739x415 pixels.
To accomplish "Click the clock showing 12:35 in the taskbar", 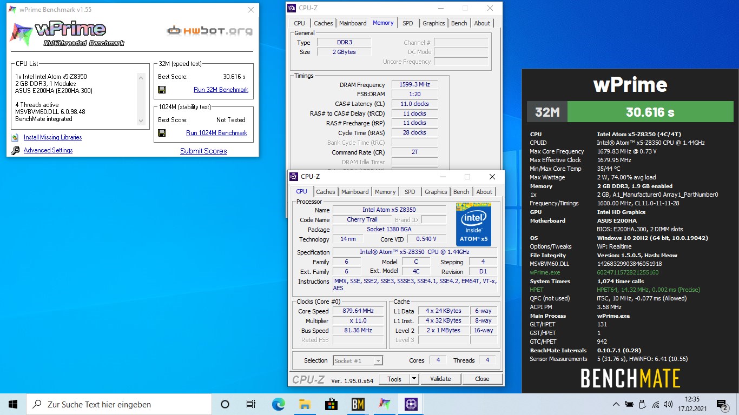I will 691,399.
